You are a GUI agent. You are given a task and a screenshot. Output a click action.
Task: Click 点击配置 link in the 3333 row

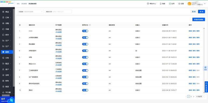58,32
